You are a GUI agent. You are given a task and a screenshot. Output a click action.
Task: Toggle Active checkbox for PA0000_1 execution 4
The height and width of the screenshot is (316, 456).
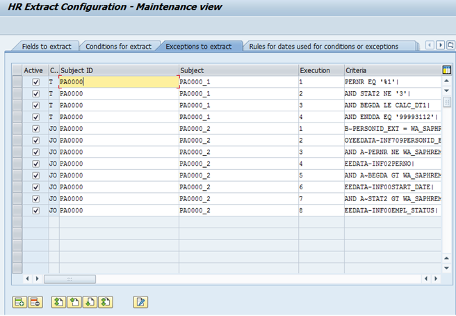[x=35, y=117]
